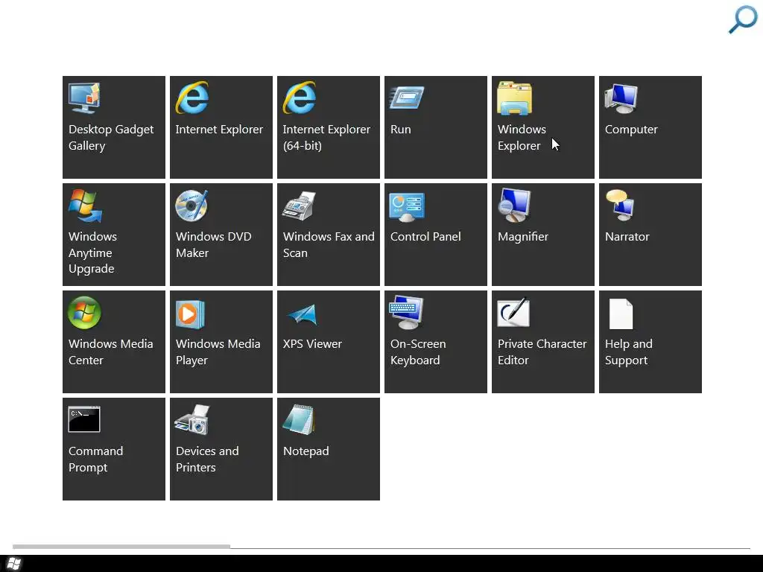
Task: Click the On-Screen Keyboard icon
Action: 407,312
